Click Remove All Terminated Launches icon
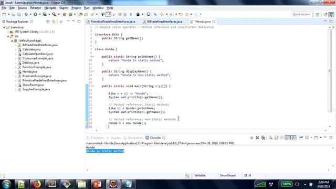This screenshot has height=189, width=336. point(263,138)
